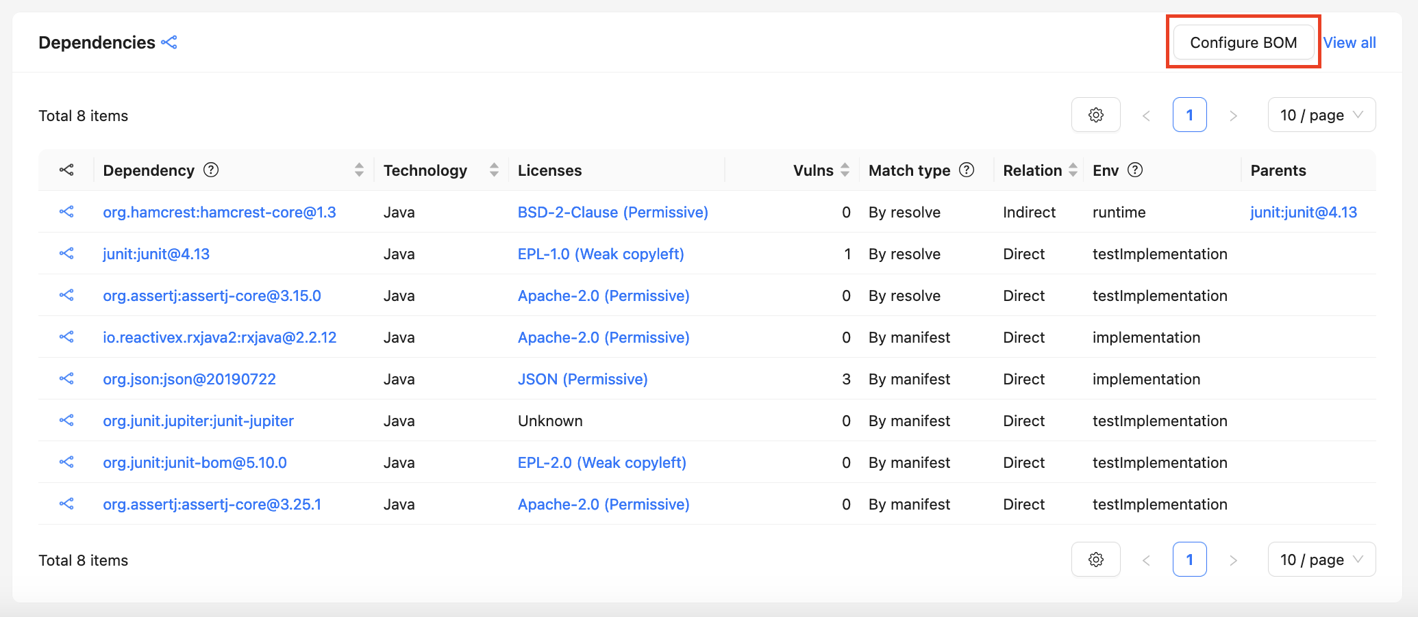Open org.junit.jupiter:junit-jupiter dependency link
Viewport: 1418px width, 617px height.
[x=198, y=421]
